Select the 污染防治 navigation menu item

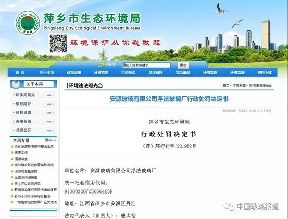pos(128,73)
